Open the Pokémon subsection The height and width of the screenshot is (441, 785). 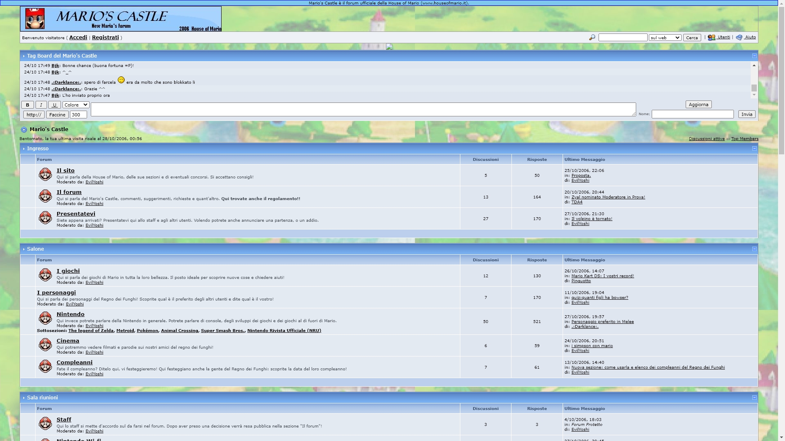click(x=148, y=331)
